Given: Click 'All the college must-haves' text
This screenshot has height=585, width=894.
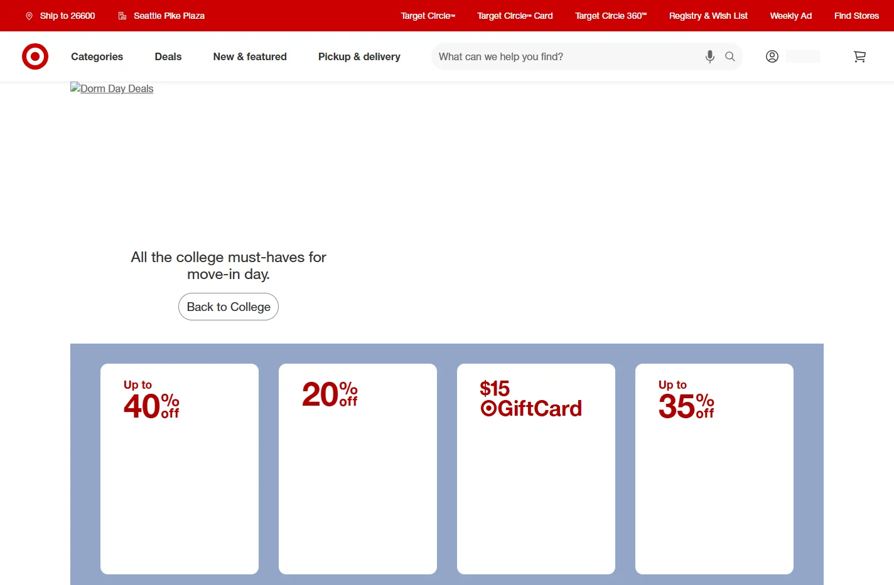Looking at the screenshot, I should pos(229,266).
